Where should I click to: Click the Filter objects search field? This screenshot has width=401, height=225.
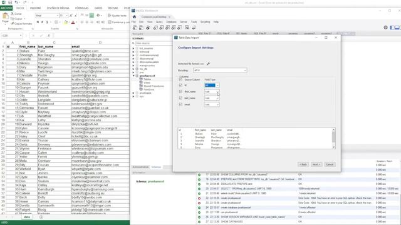click(x=154, y=43)
